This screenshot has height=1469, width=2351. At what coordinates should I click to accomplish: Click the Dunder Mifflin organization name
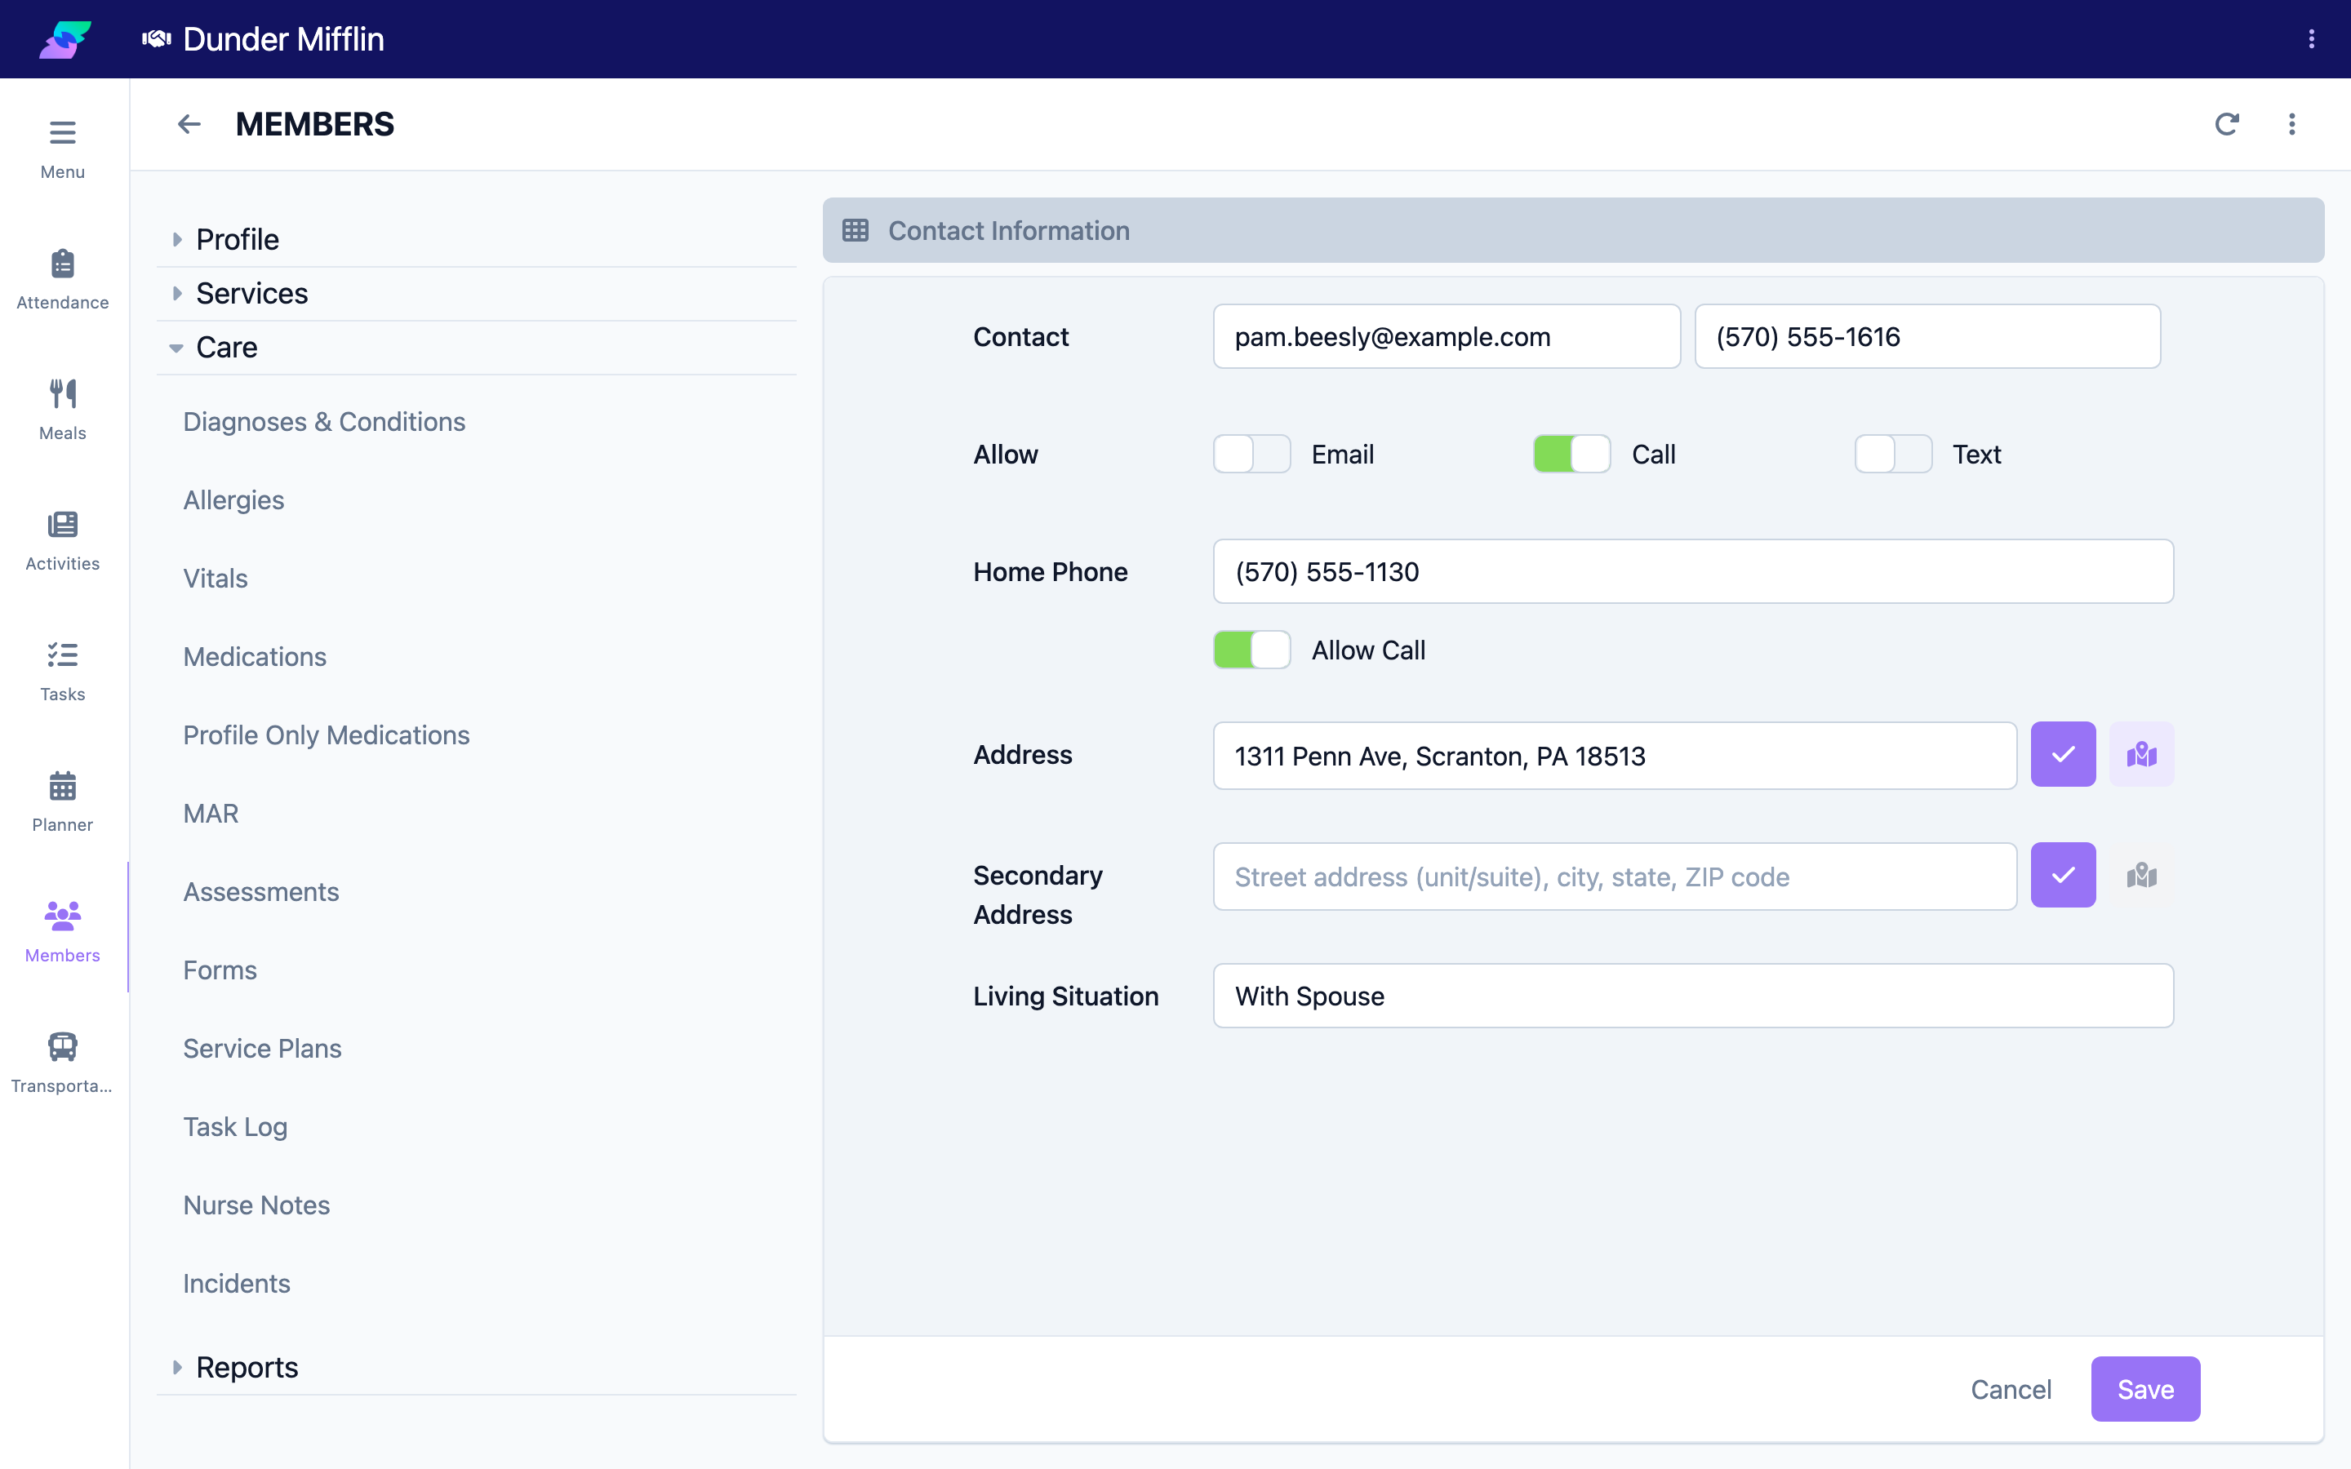(x=284, y=39)
